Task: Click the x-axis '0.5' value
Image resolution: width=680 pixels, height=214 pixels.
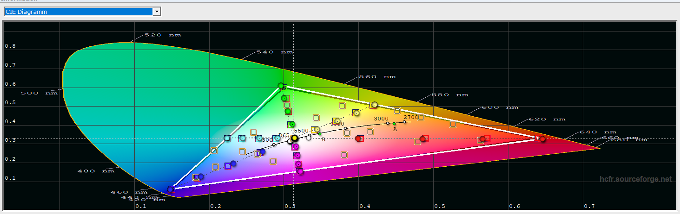Action: point(440,206)
